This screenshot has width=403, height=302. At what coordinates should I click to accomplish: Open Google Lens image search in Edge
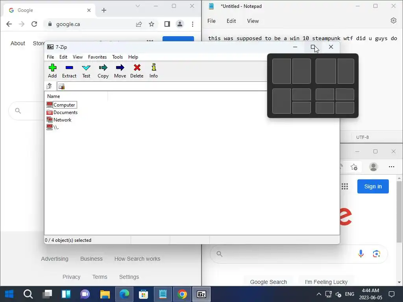[x=377, y=254]
